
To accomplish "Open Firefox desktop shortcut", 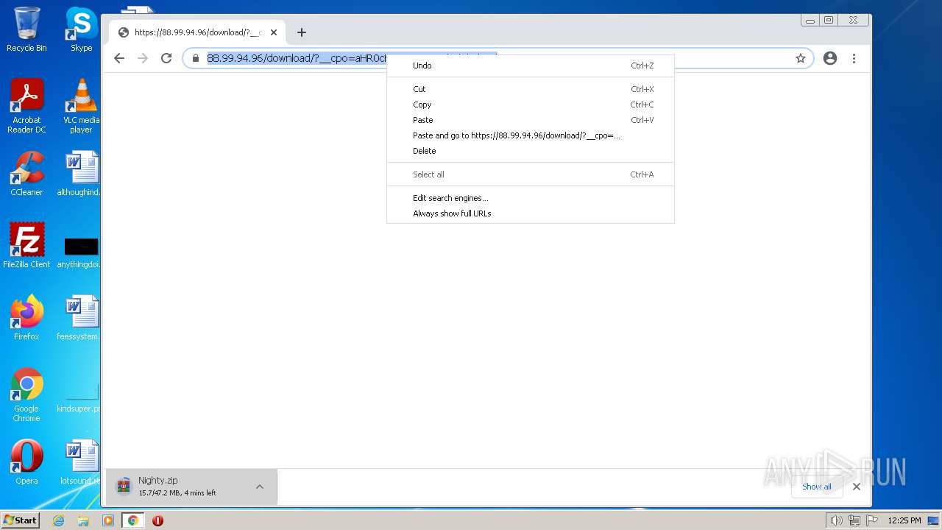I will pos(26,318).
